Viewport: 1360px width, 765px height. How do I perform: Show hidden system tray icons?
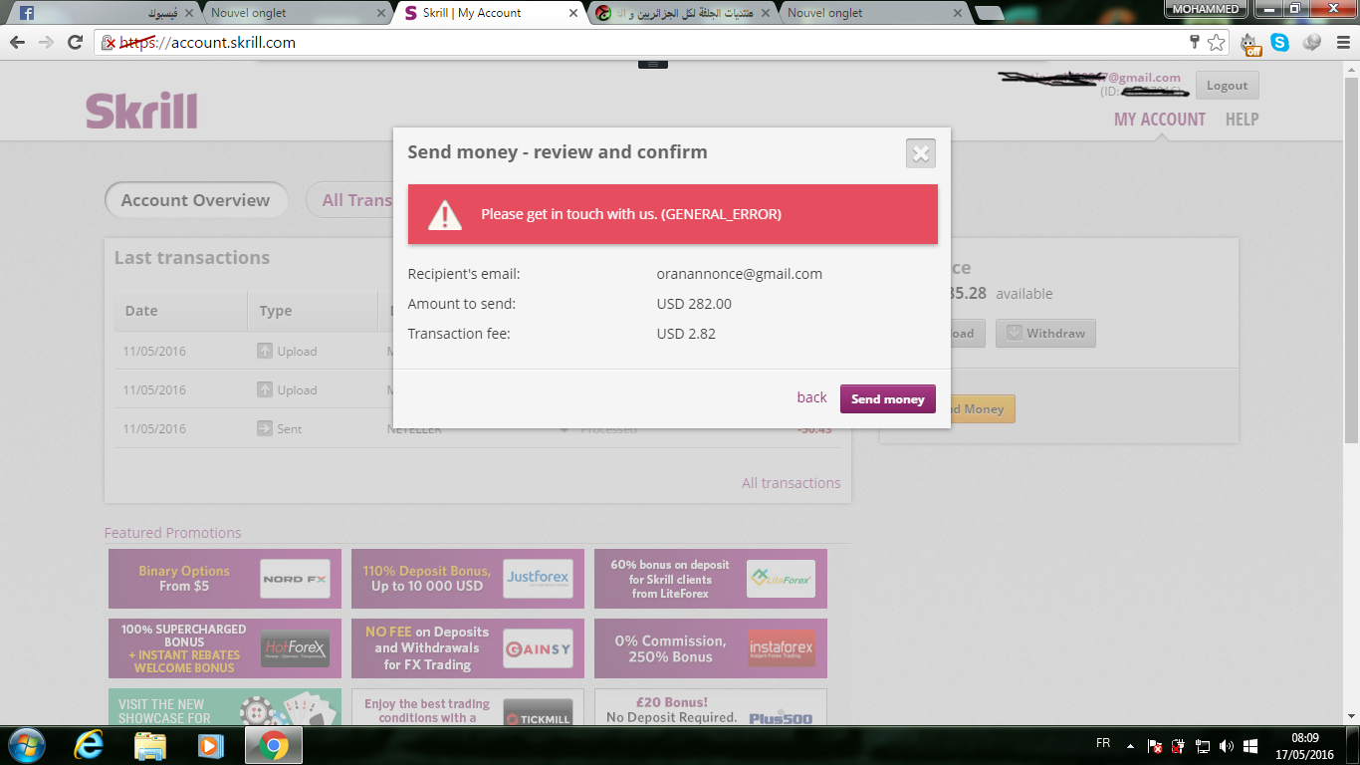tap(1129, 745)
